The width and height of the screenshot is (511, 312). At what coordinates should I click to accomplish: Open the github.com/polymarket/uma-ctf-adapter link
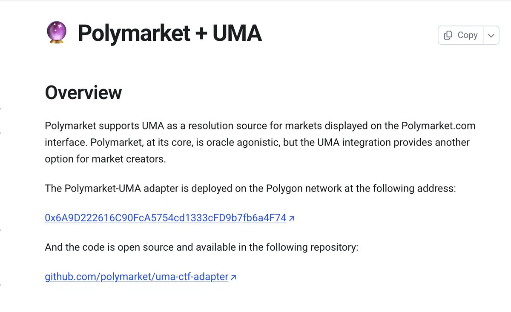[137, 277]
